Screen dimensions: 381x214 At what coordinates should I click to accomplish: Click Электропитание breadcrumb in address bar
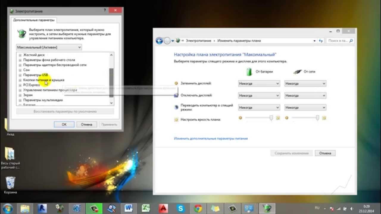coord(198,41)
